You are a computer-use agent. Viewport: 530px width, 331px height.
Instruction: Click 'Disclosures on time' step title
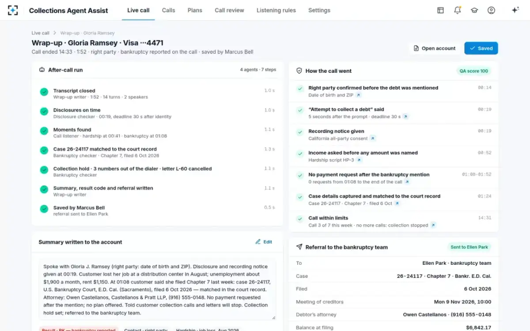click(x=77, y=110)
